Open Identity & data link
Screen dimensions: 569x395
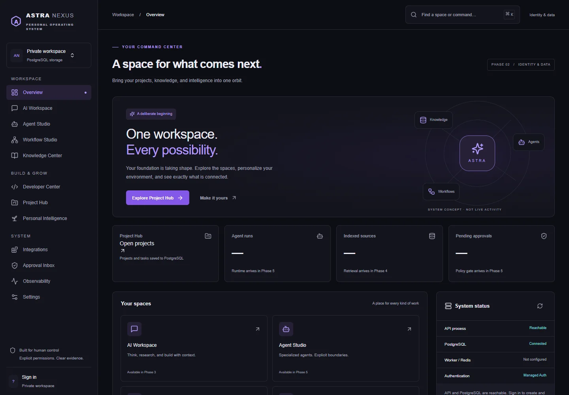click(542, 15)
